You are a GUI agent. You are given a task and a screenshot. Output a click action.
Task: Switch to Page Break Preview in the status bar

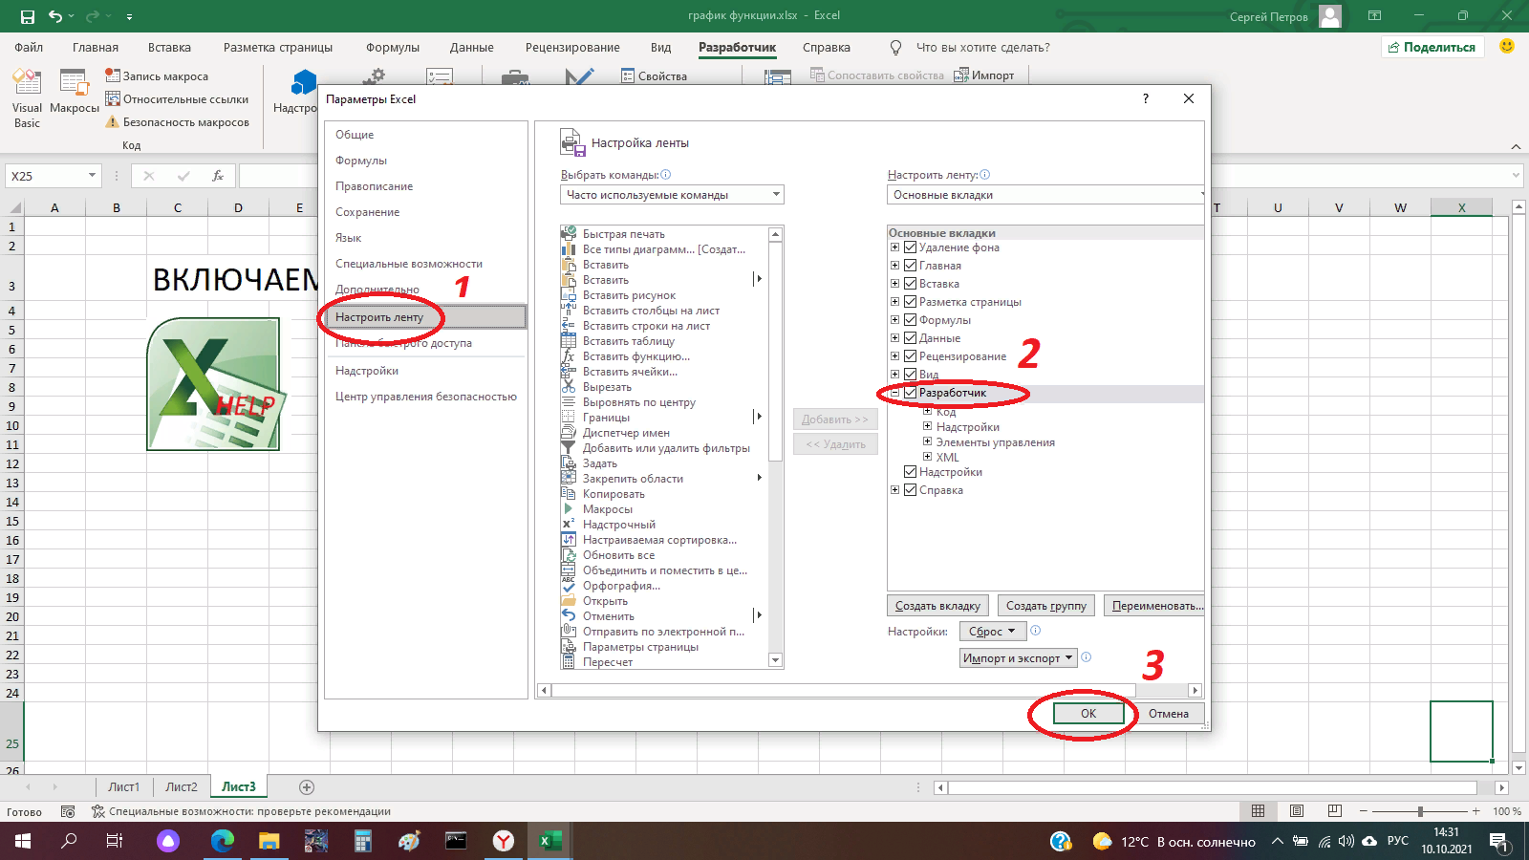click(1335, 811)
